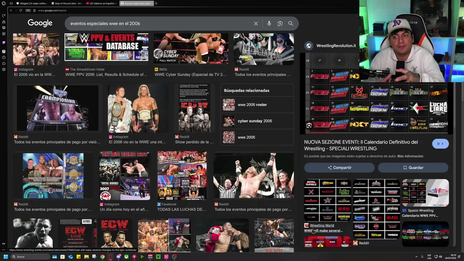Switch to the Widgets browser tab
The image size is (464, 261).
[x=32, y=3]
